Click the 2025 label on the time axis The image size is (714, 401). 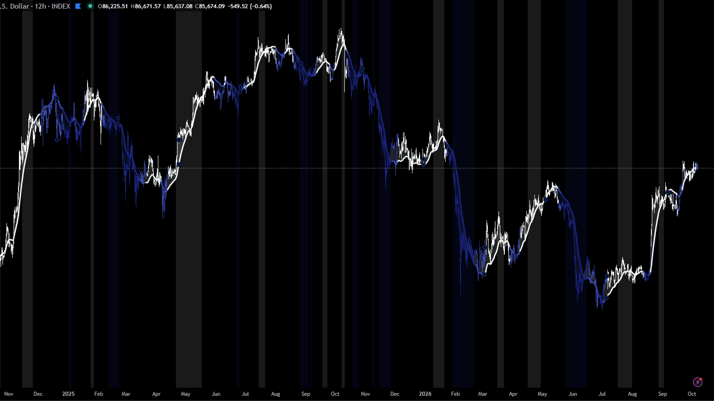click(x=68, y=394)
